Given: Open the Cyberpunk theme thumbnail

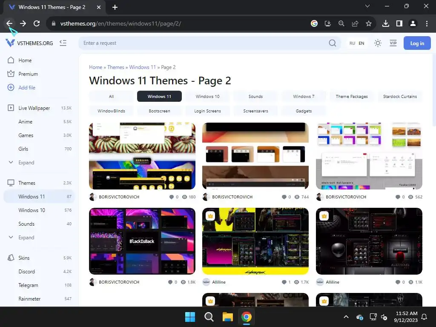Looking at the screenshot, I should (255, 241).
